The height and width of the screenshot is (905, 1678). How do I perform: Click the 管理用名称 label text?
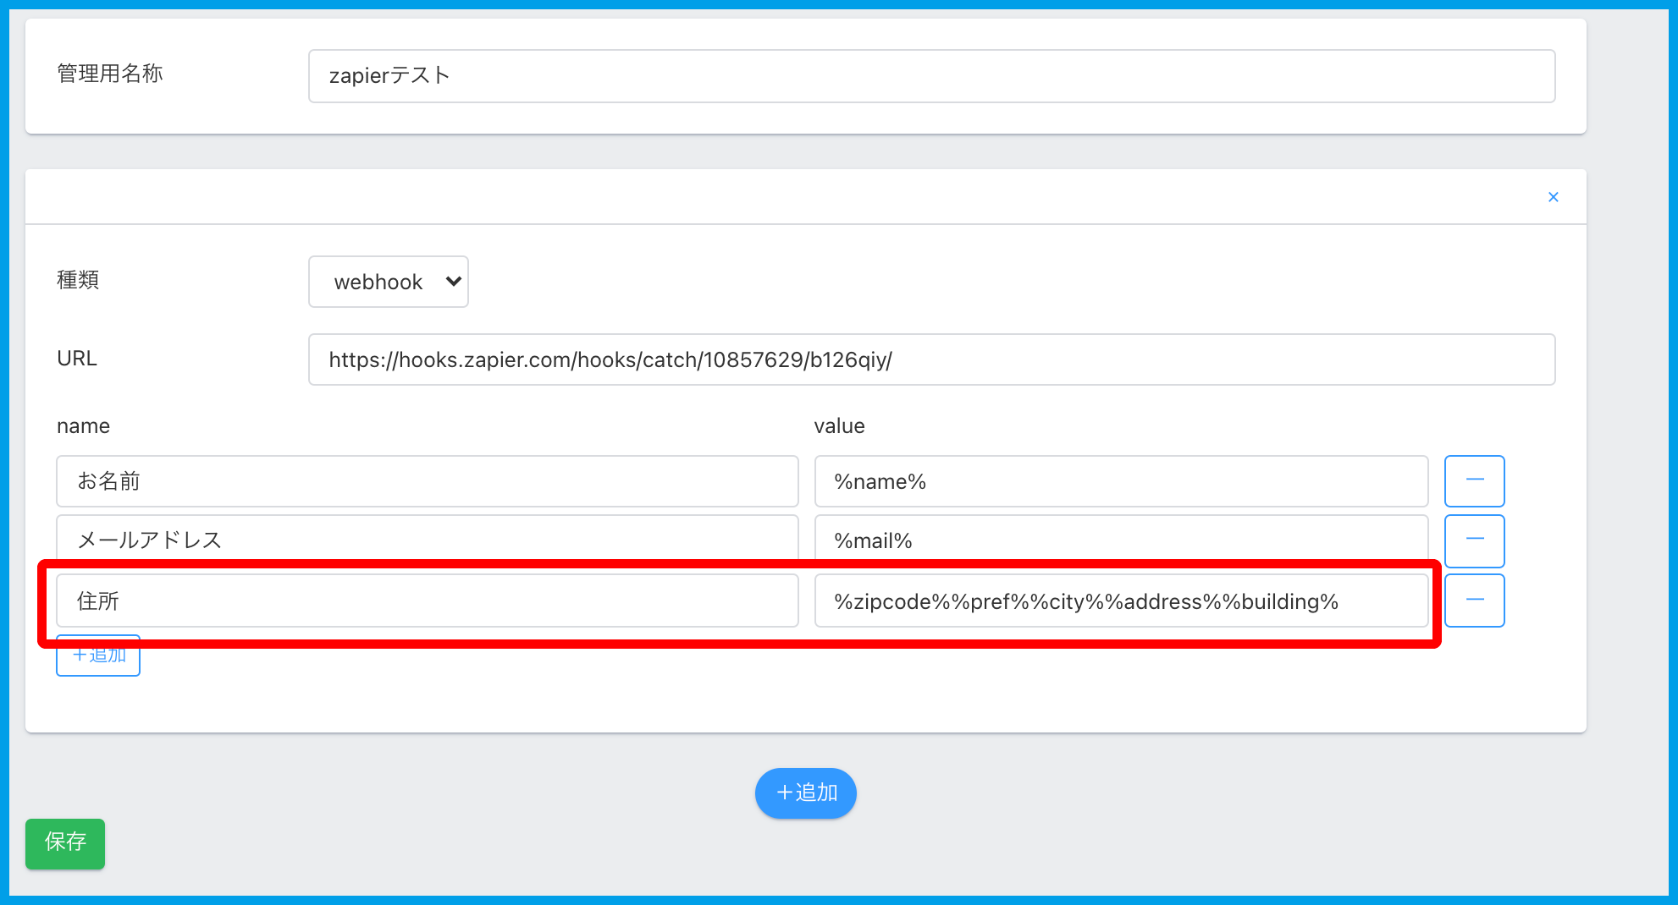110,74
